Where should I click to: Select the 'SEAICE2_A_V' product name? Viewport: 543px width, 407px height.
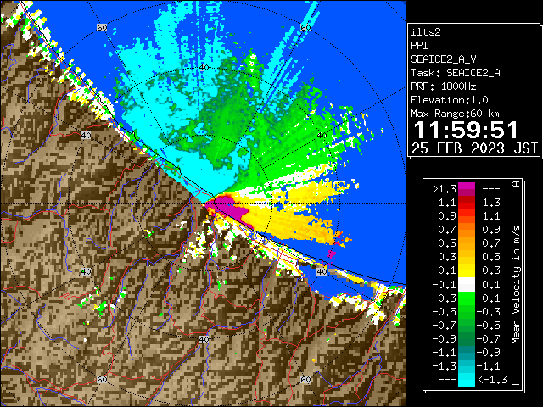tap(443, 59)
